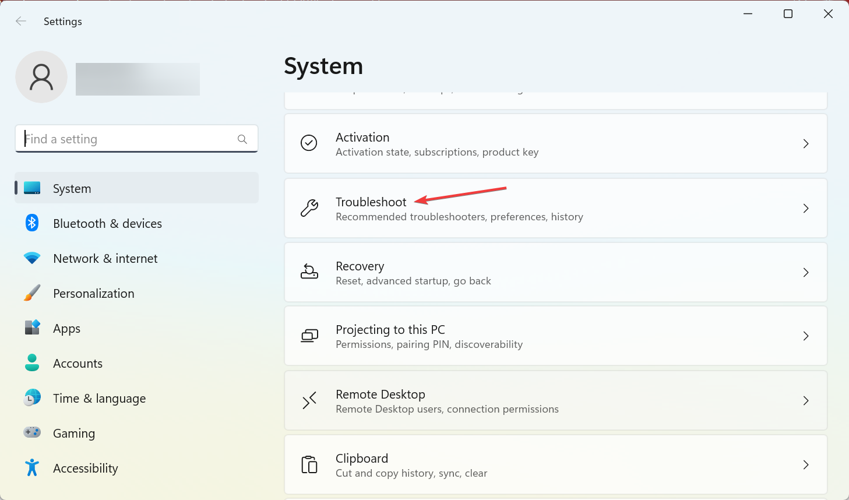
Task: Select System in the sidebar
Action: point(136,188)
